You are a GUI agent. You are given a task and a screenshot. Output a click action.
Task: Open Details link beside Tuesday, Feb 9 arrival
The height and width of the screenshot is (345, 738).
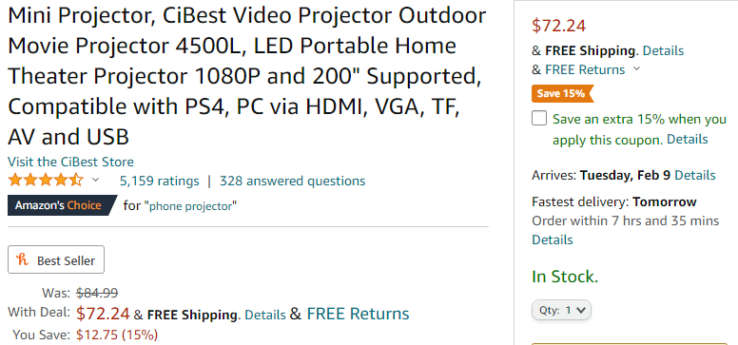tap(695, 176)
